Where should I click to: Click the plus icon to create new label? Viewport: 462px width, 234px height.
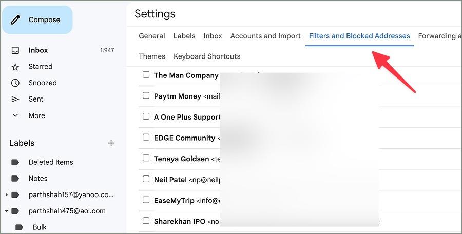click(111, 143)
